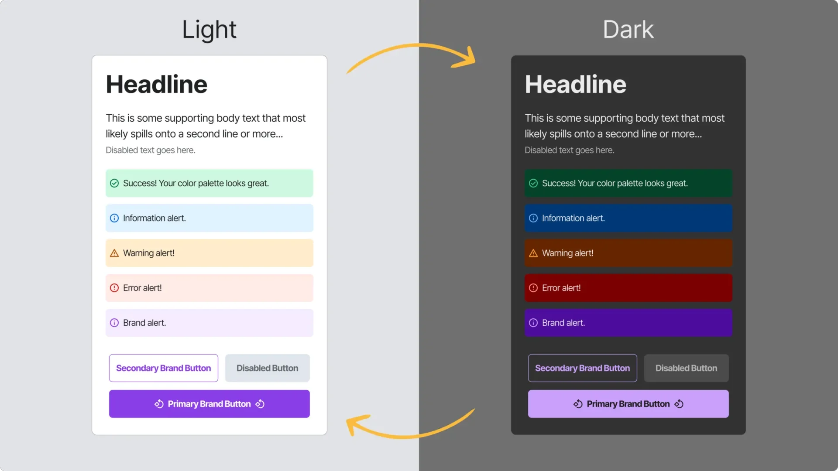
Task: Click the purple info icon in light Brand alert
Action: pyautogui.click(x=114, y=323)
